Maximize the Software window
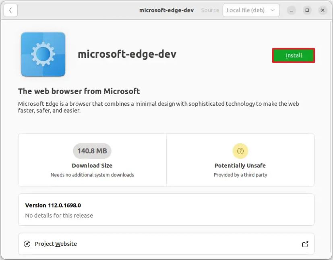333x260 pixels. point(307,10)
